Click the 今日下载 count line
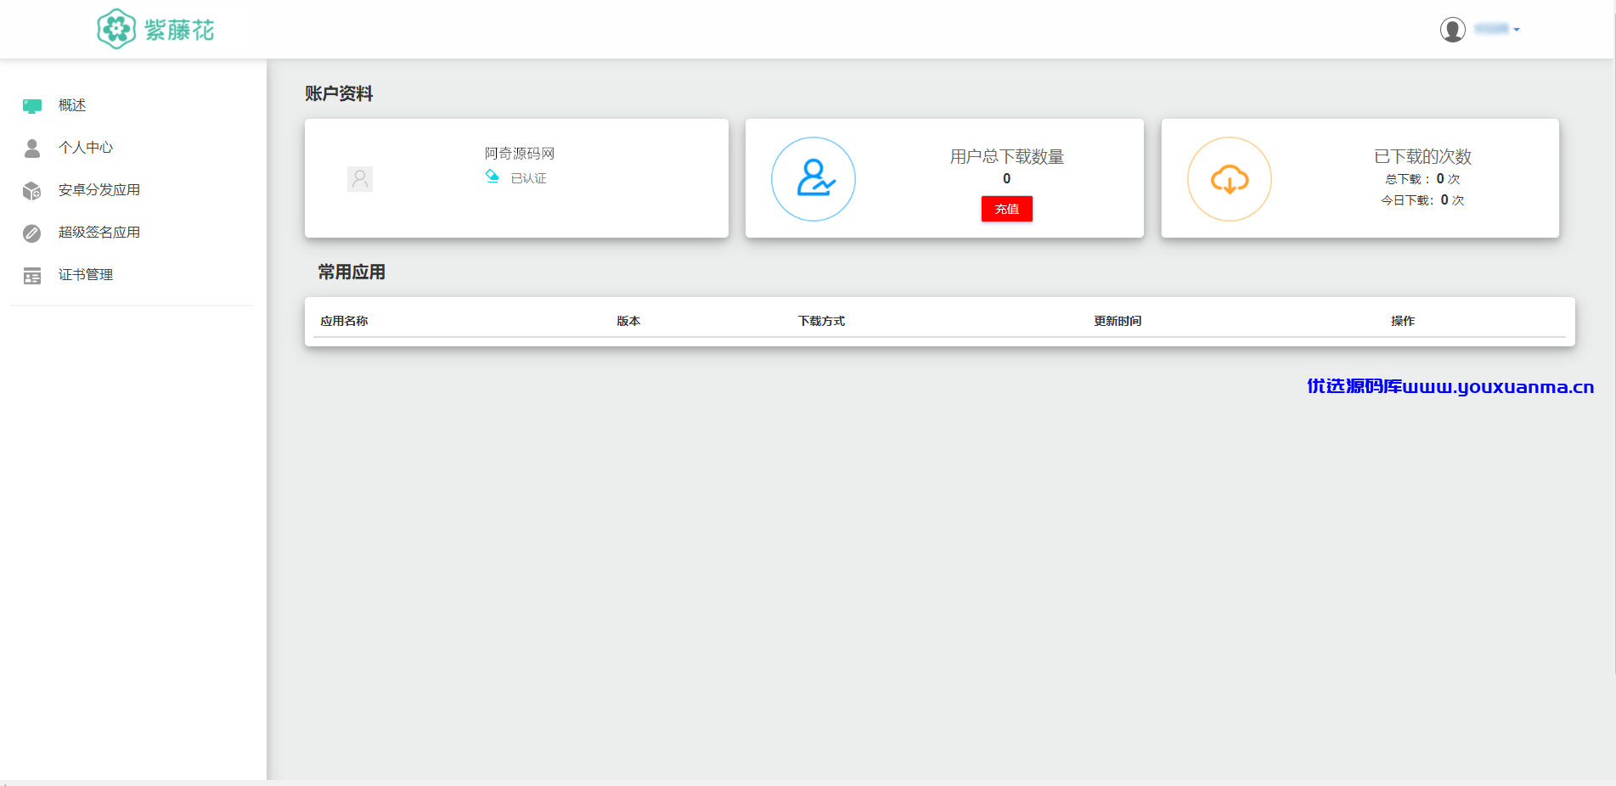The height and width of the screenshot is (786, 1616). coord(1423,200)
